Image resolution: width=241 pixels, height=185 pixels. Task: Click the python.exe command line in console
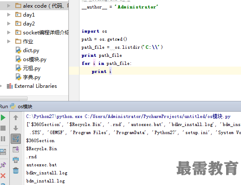128,116
